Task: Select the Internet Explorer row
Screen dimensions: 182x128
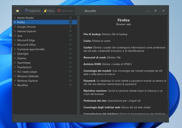Action: click(x=45, y=31)
